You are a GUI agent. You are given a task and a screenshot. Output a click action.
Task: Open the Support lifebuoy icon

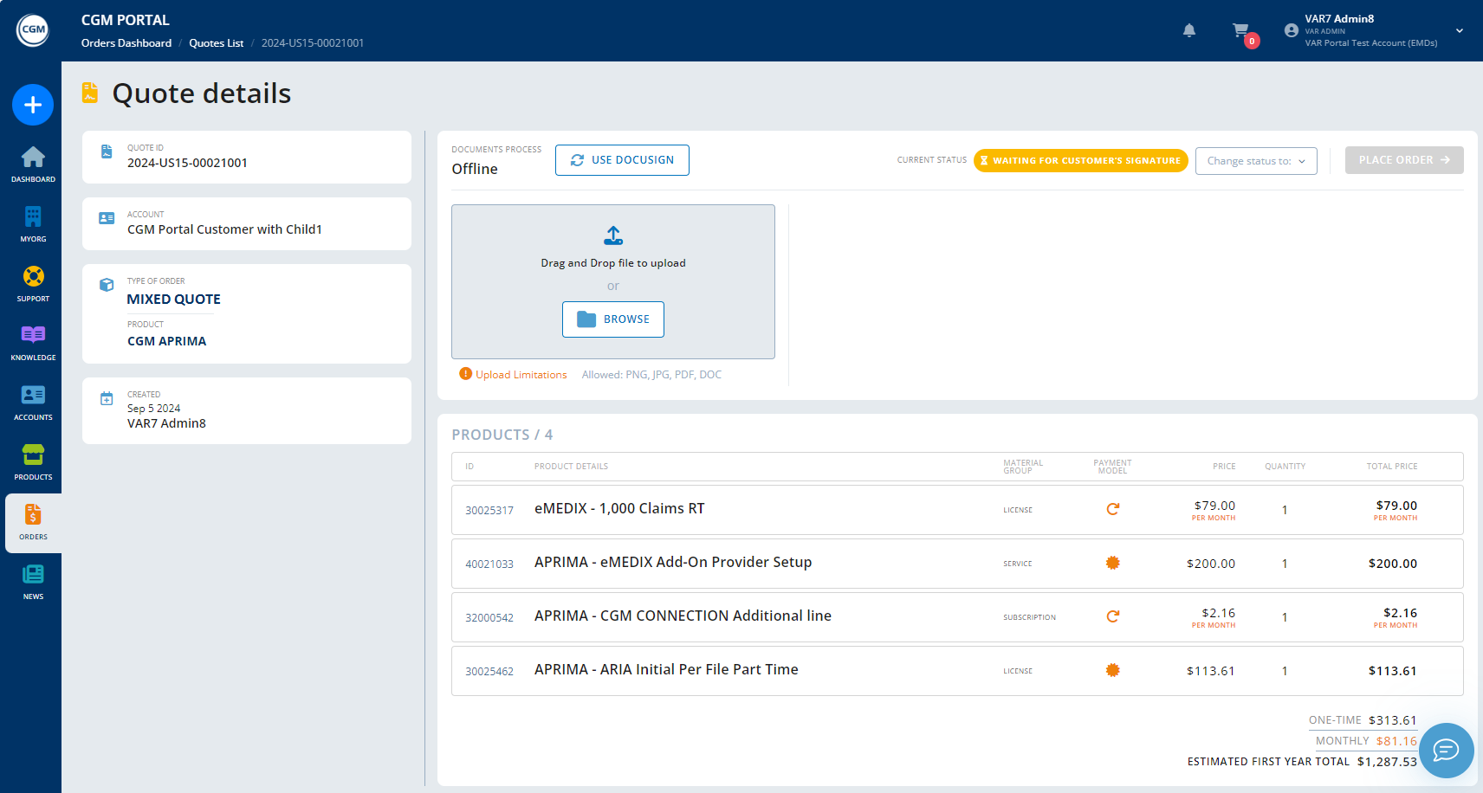point(33,282)
